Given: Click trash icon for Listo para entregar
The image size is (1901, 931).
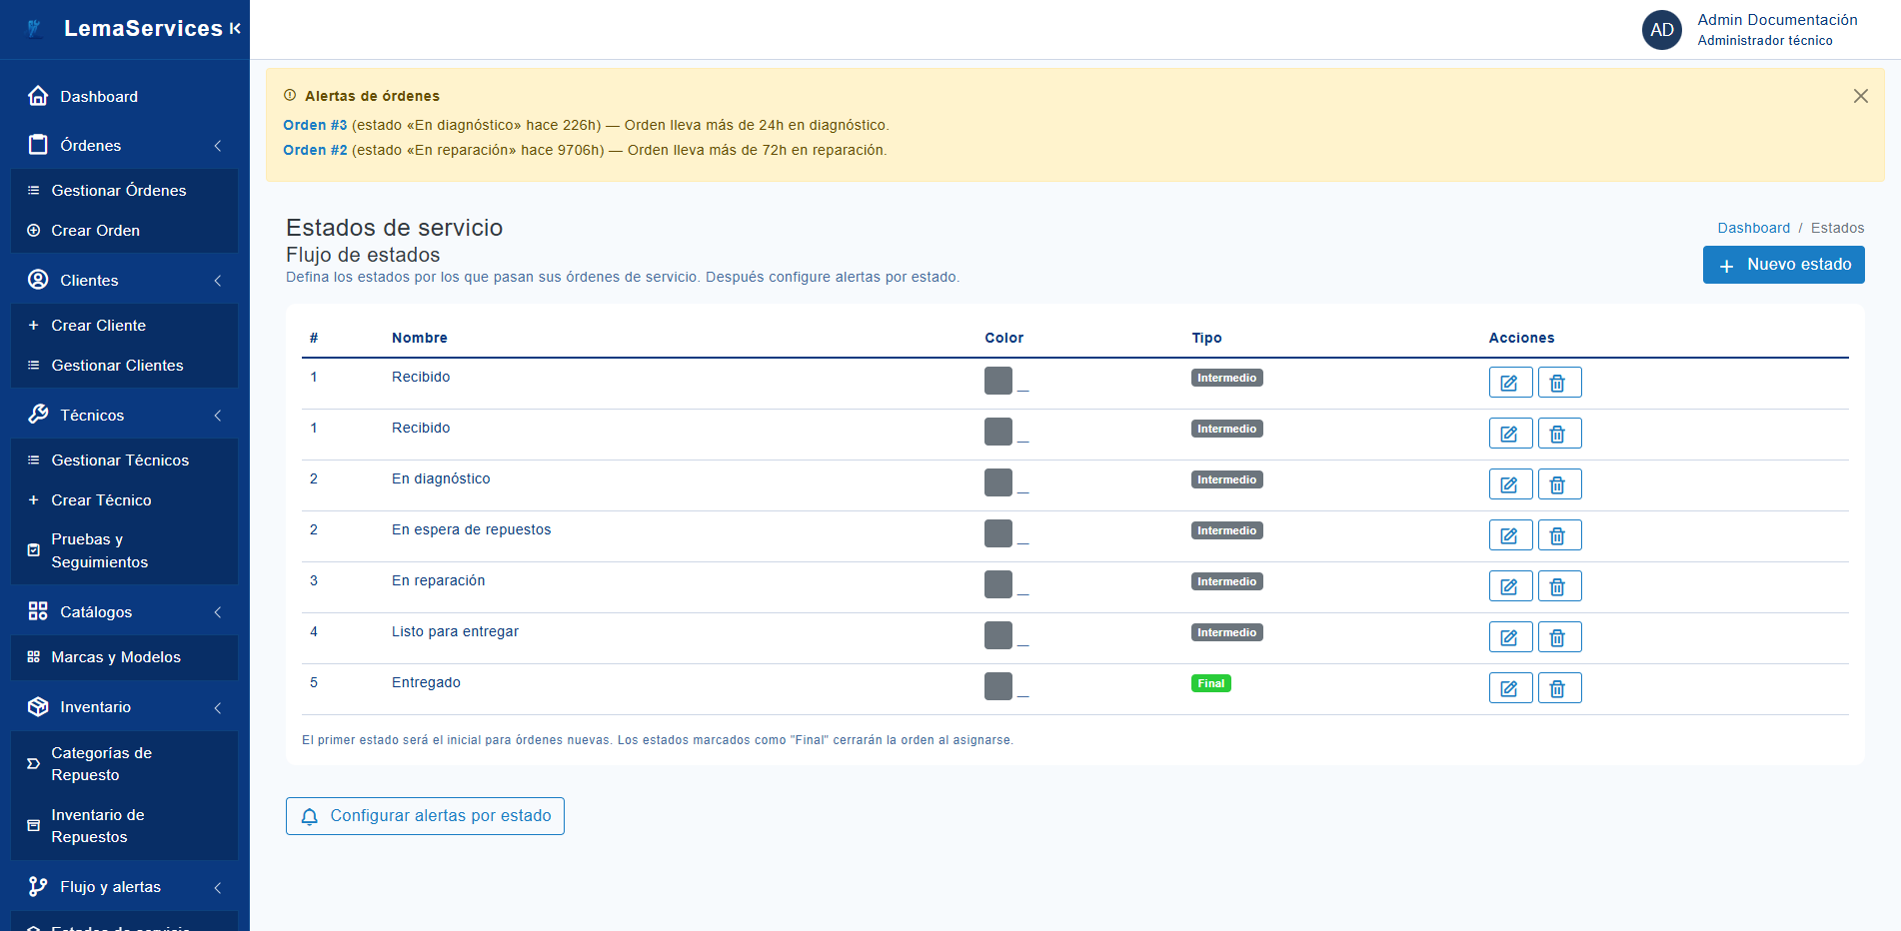Looking at the screenshot, I should tap(1558, 637).
